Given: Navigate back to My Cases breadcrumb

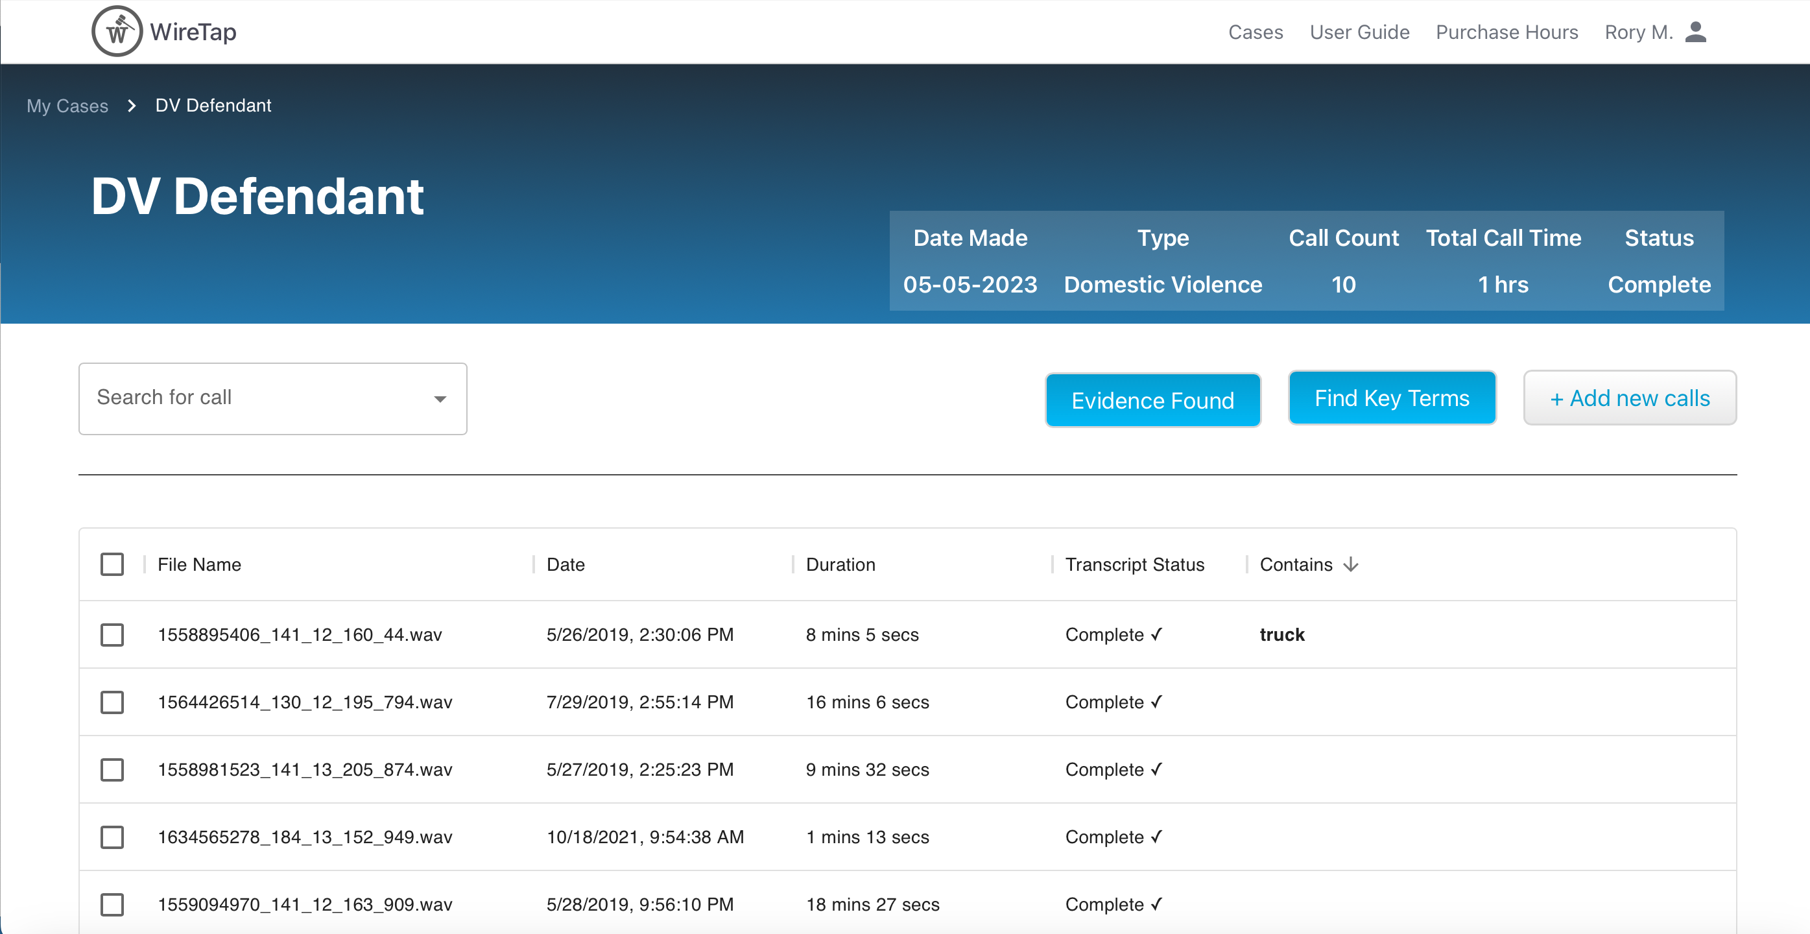Looking at the screenshot, I should (x=67, y=106).
